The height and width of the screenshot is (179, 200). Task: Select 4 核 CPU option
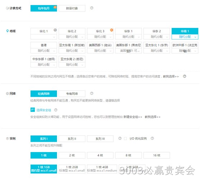tap(100, 155)
